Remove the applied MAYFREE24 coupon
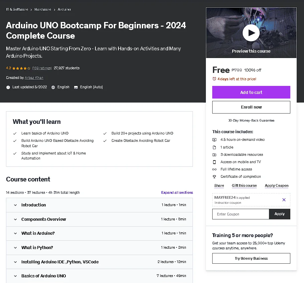Viewport: 304px width, 283px height. [x=284, y=200]
